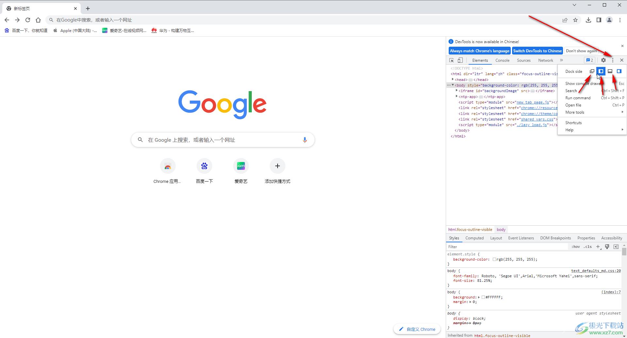The image size is (627, 338).
Task: Open the (index):7 source link
Action: 611,292
